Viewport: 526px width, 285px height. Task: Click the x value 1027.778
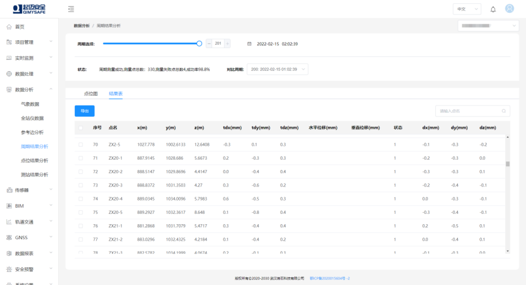pos(146,145)
